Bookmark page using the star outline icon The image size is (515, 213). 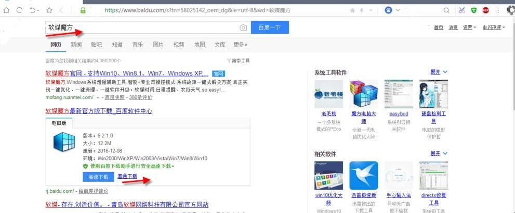(x=49, y=10)
